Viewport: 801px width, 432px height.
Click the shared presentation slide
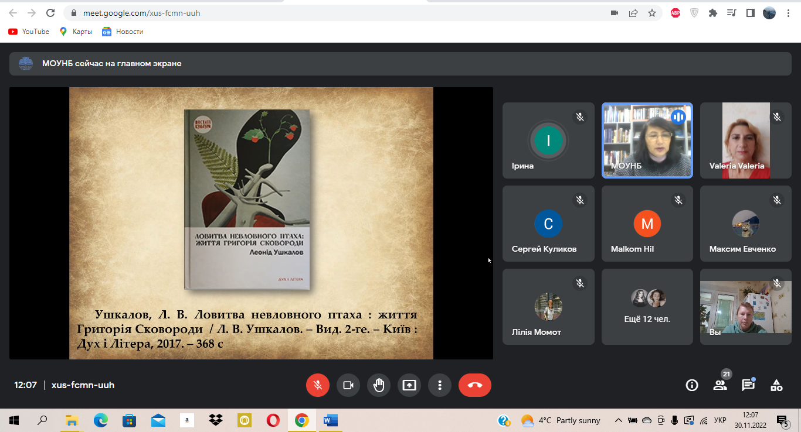click(251, 223)
